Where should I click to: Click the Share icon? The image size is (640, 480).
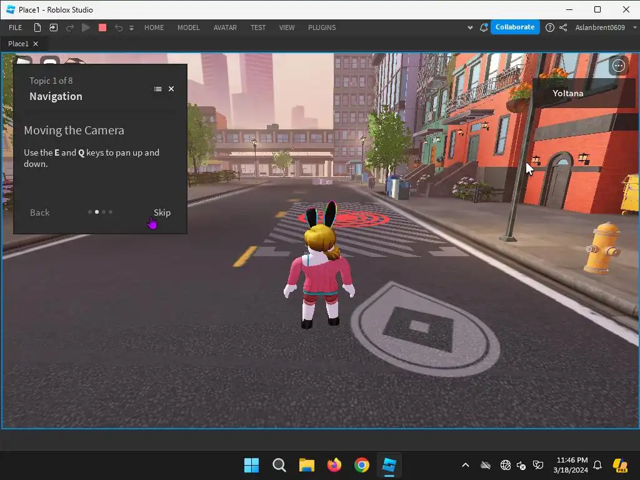pos(563,27)
